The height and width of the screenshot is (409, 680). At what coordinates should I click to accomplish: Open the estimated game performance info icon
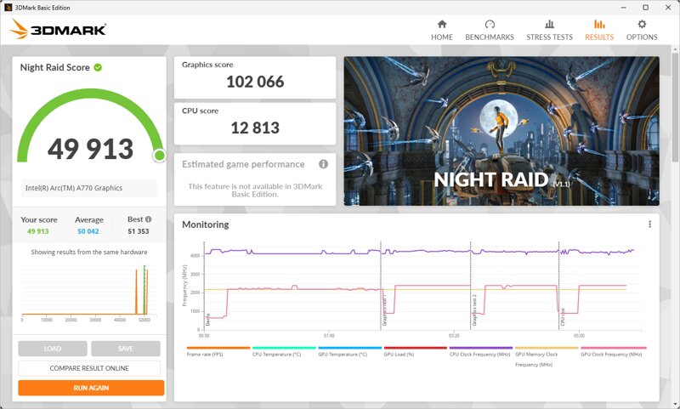(324, 164)
